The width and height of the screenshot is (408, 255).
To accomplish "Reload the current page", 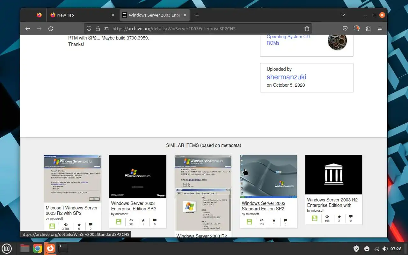I will click(51, 28).
